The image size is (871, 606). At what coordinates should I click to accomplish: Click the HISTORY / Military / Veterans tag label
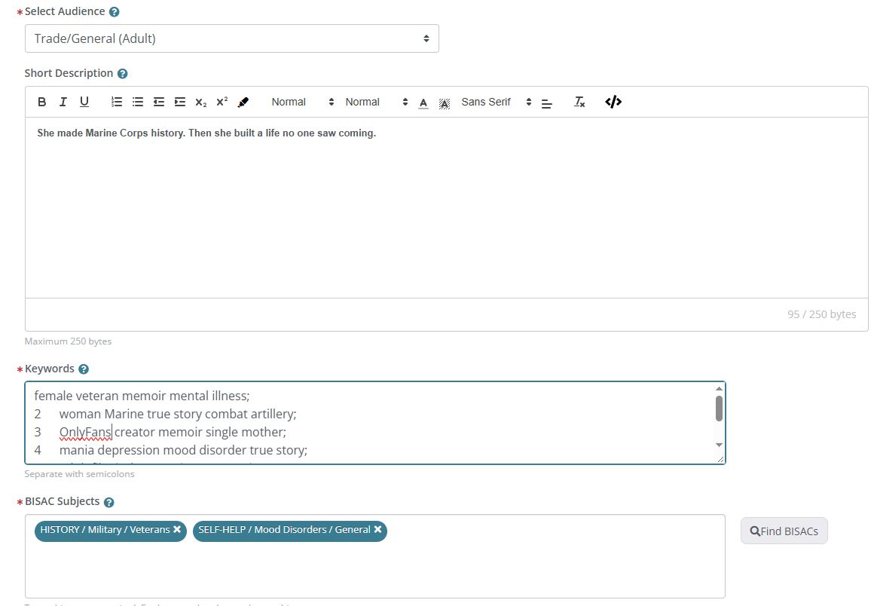105,529
